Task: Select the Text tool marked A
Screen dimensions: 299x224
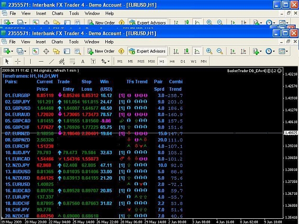Action: click(83, 62)
